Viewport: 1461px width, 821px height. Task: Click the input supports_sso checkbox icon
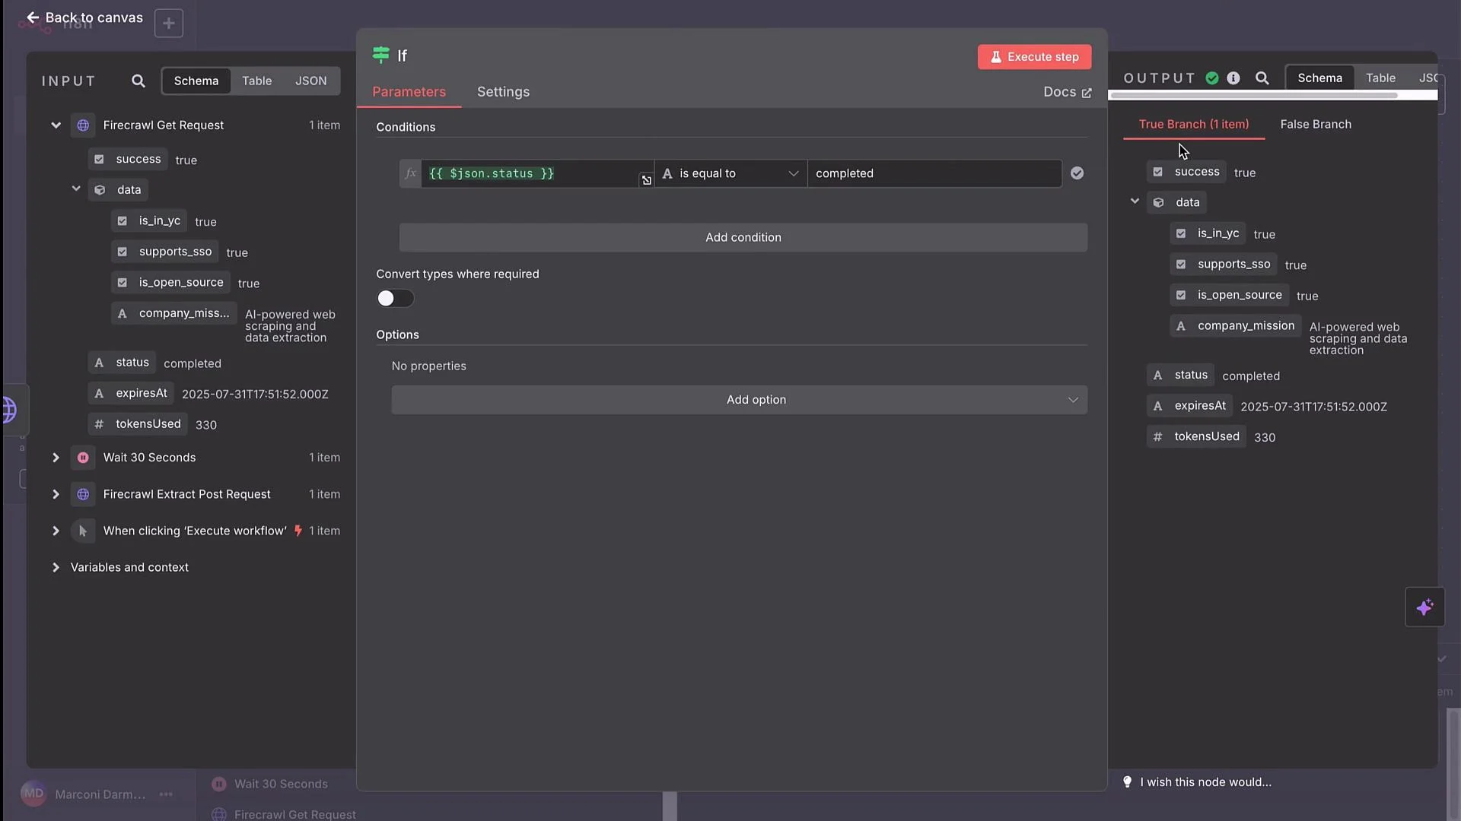click(122, 252)
